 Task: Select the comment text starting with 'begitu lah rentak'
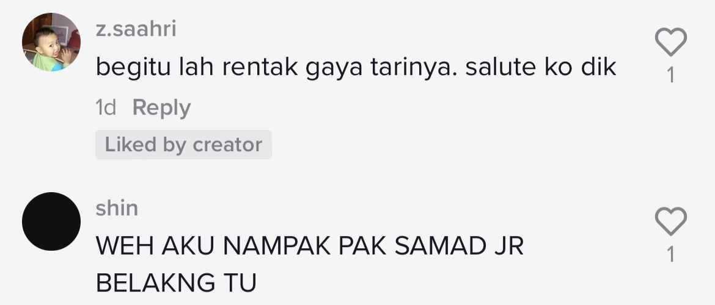click(x=356, y=67)
